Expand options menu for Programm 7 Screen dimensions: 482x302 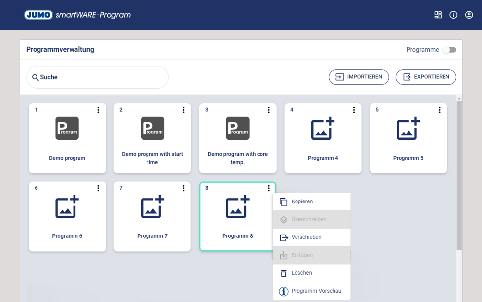pos(184,188)
